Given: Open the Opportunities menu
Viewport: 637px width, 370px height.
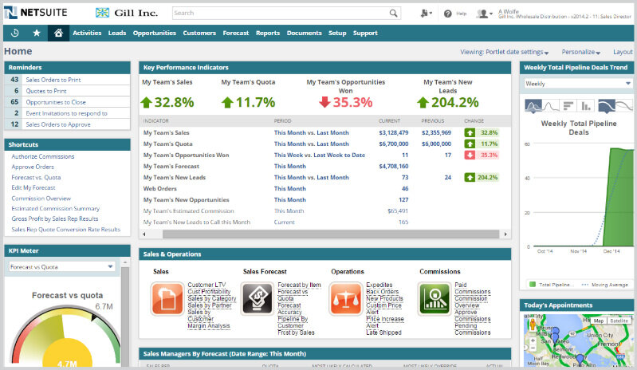Looking at the screenshot, I should click(155, 33).
